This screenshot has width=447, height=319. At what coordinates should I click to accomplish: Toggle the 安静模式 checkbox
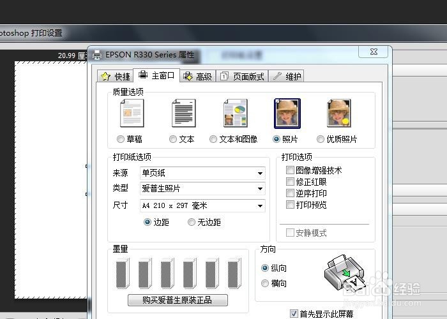click(x=290, y=232)
